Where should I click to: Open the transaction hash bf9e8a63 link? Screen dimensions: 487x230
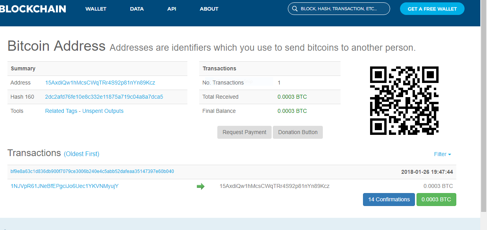pyautogui.click(x=92, y=171)
